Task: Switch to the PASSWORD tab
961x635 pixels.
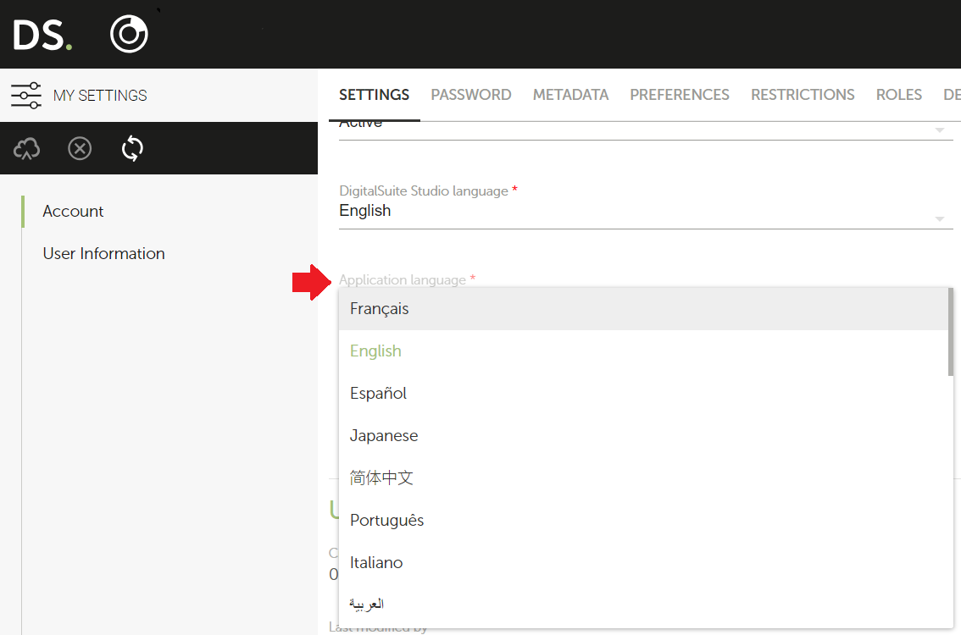Action: point(471,95)
